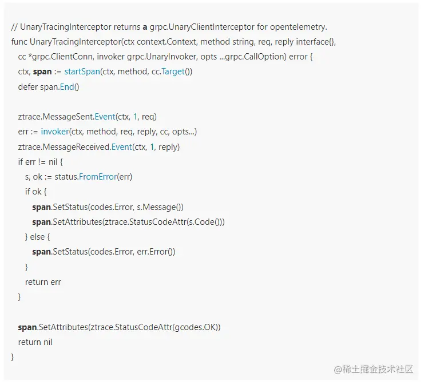Click Event after ztrace.MessageSent

(105, 117)
